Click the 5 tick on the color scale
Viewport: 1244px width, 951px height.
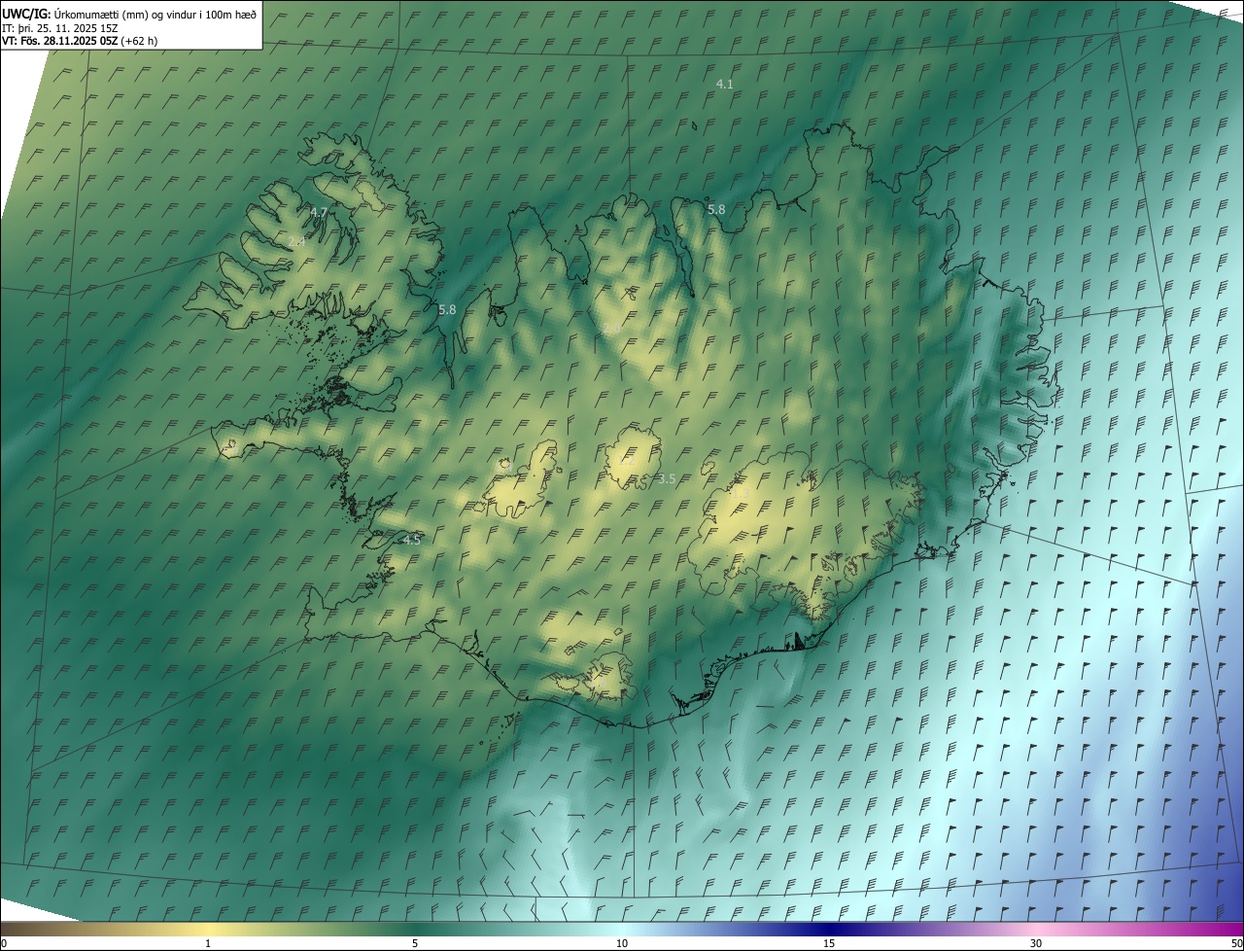click(x=415, y=943)
